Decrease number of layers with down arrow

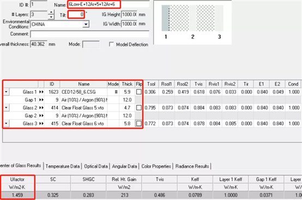click(51, 17)
